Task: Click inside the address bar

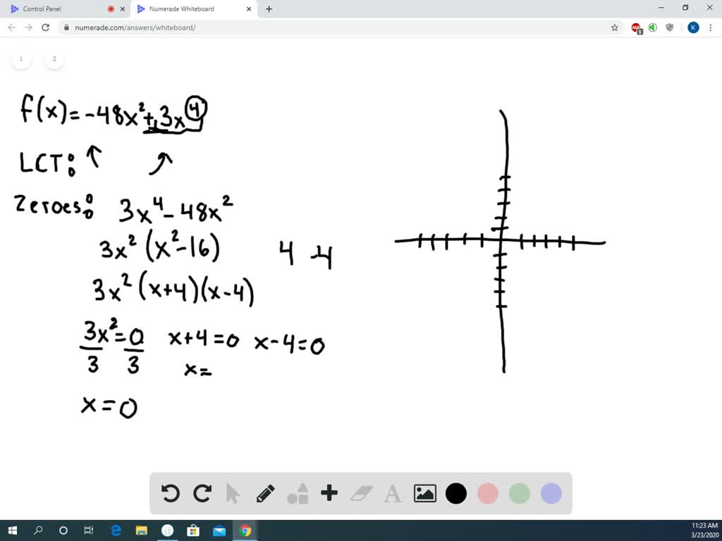Action: tap(212, 27)
